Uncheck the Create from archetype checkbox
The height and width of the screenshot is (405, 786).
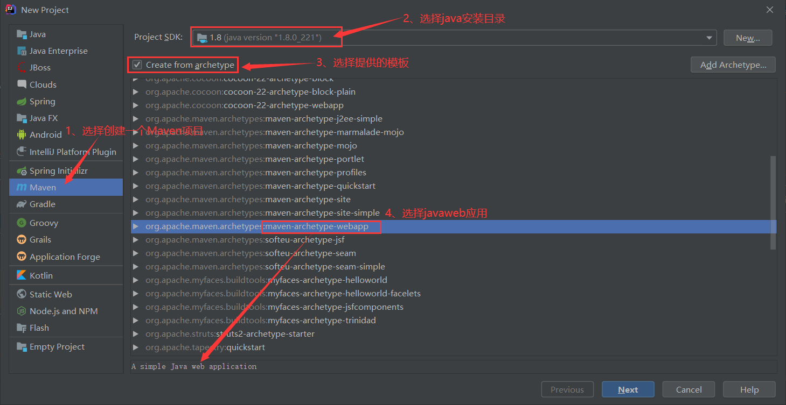(x=137, y=65)
